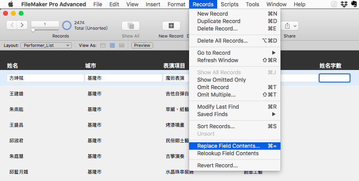Open the Format menu
359x181 pixels.
click(176, 4)
